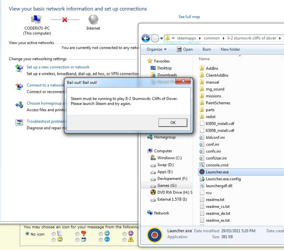Select the conf.ini file name

(x=213, y=144)
